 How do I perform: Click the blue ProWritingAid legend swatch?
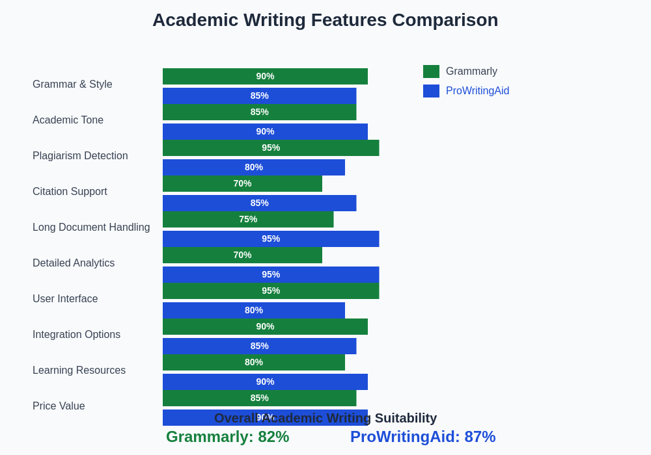click(431, 91)
